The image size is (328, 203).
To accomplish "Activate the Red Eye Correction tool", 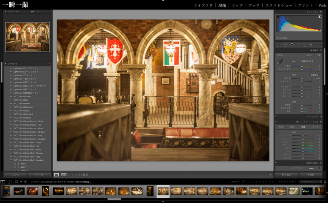I will click(292, 45).
